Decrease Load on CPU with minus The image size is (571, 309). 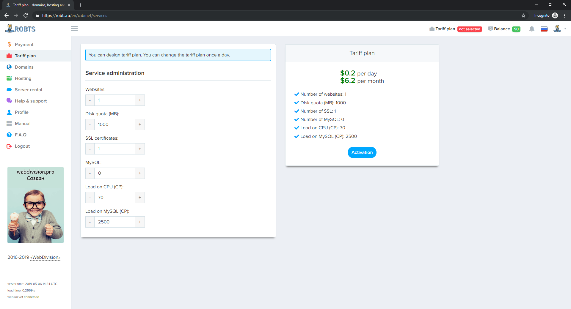tap(90, 198)
